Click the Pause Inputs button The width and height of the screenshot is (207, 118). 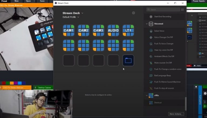199,1
